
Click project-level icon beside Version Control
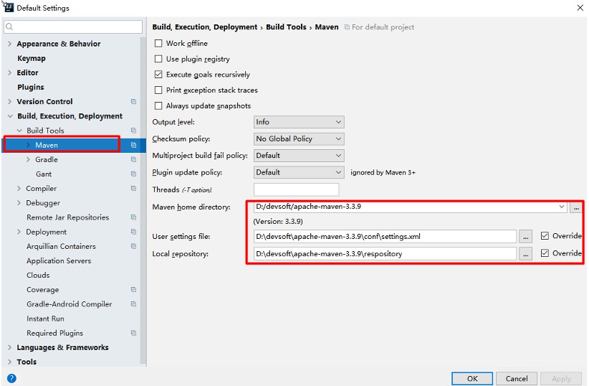click(133, 102)
